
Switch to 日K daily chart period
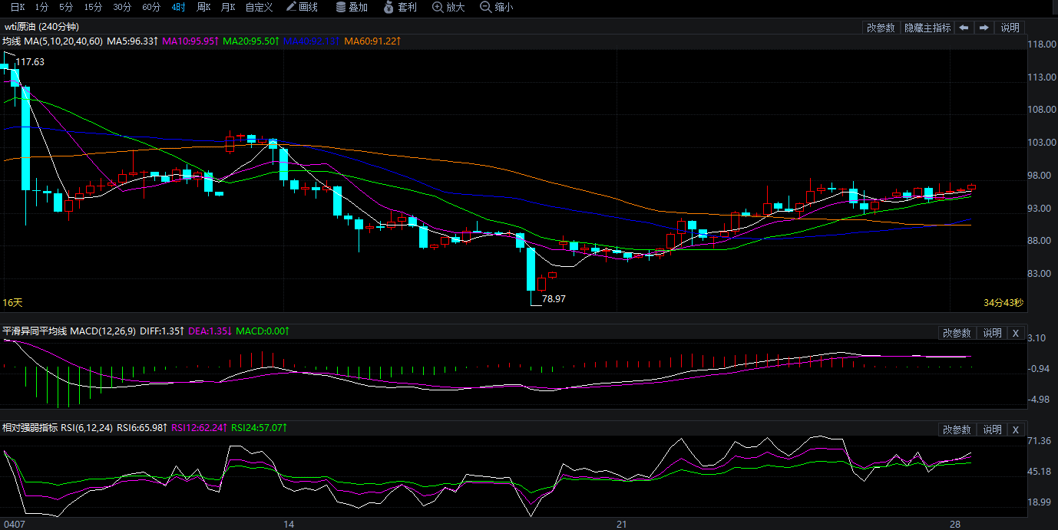pos(17,8)
